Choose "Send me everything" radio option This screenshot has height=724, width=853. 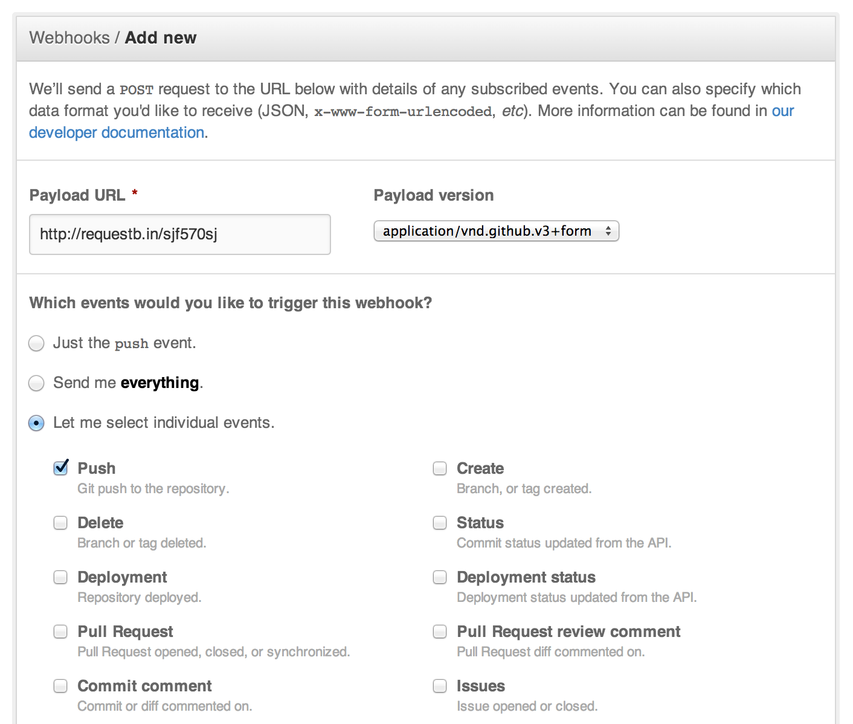[x=37, y=383]
